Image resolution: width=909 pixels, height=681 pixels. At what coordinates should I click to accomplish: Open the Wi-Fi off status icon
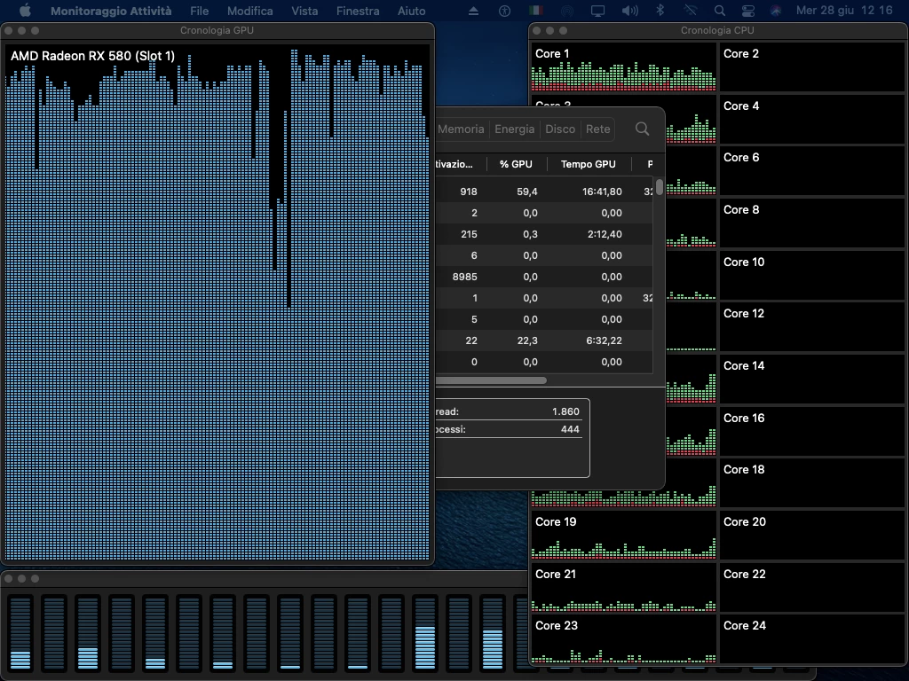(x=690, y=11)
